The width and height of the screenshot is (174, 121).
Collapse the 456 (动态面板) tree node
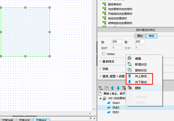(100, 98)
